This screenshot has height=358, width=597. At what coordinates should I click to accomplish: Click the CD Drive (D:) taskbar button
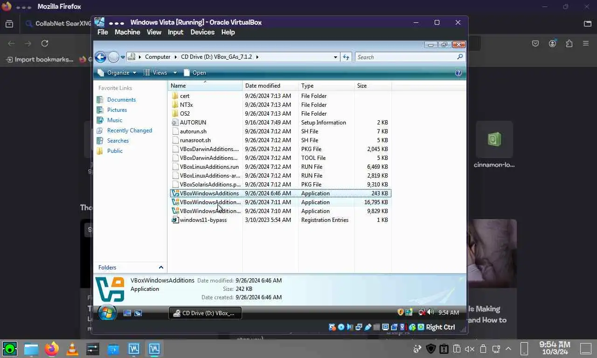point(205,313)
